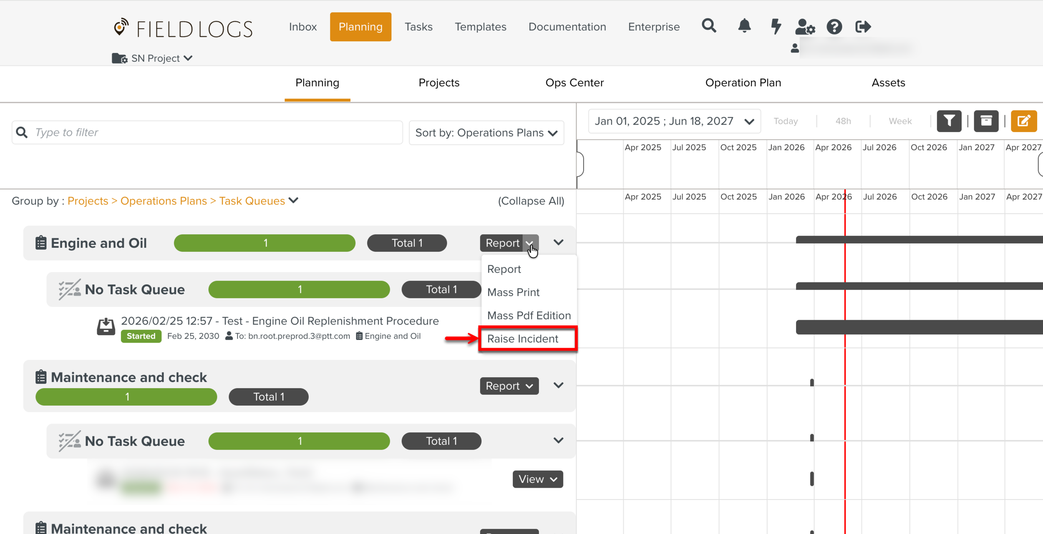Viewport: 1043px width, 534px height.
Task: Click Projects in Group by breadcrumb
Action: pyautogui.click(x=88, y=201)
